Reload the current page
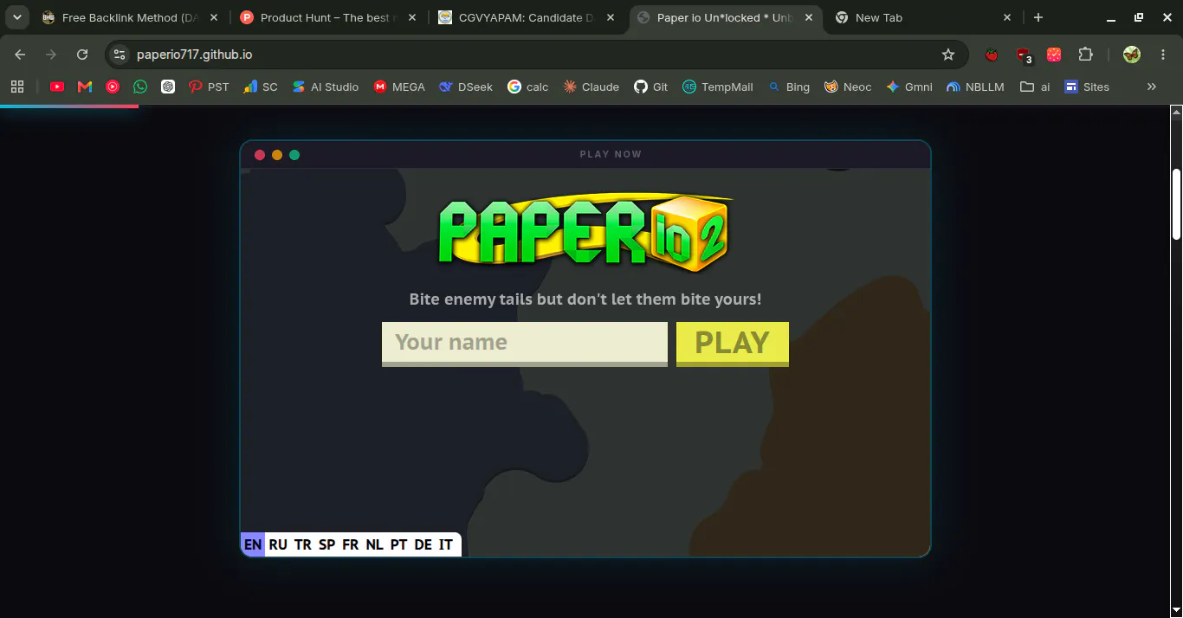Viewport: 1183px width, 618px height. (x=82, y=55)
